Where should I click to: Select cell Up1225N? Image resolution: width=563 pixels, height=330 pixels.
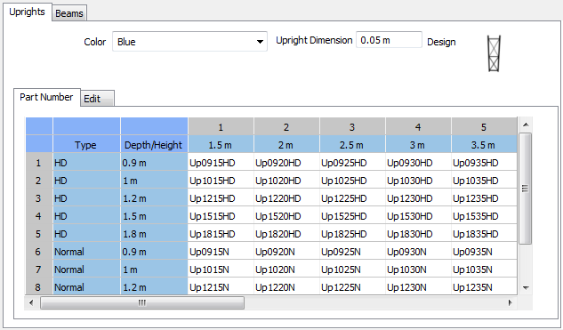pyautogui.click(x=352, y=286)
